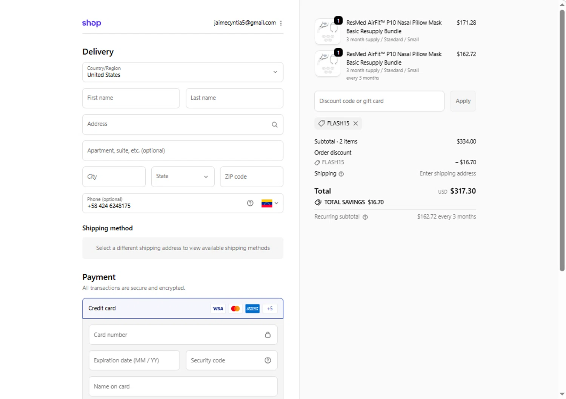Click the Apply discount button
The image size is (566, 399).
(463, 101)
